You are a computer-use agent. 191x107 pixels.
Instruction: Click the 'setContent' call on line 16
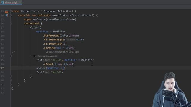(32, 23)
